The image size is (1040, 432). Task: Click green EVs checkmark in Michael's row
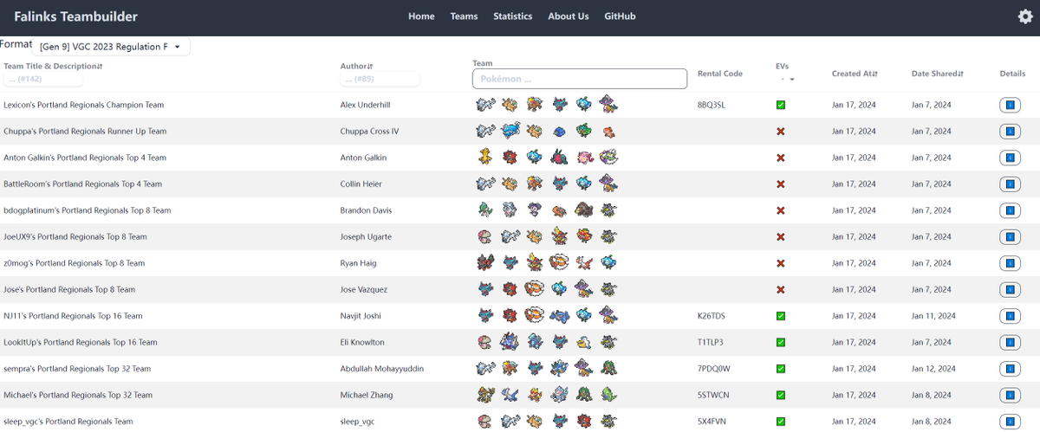pyautogui.click(x=781, y=396)
